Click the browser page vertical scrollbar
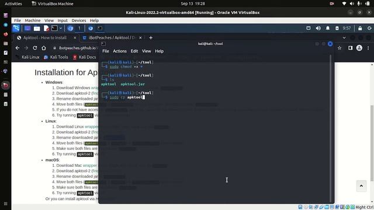This screenshot has width=374, height=210. point(372,143)
